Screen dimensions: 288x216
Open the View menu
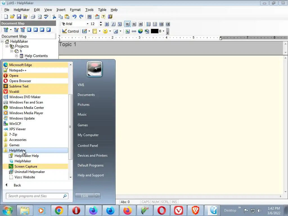[x=48, y=10]
